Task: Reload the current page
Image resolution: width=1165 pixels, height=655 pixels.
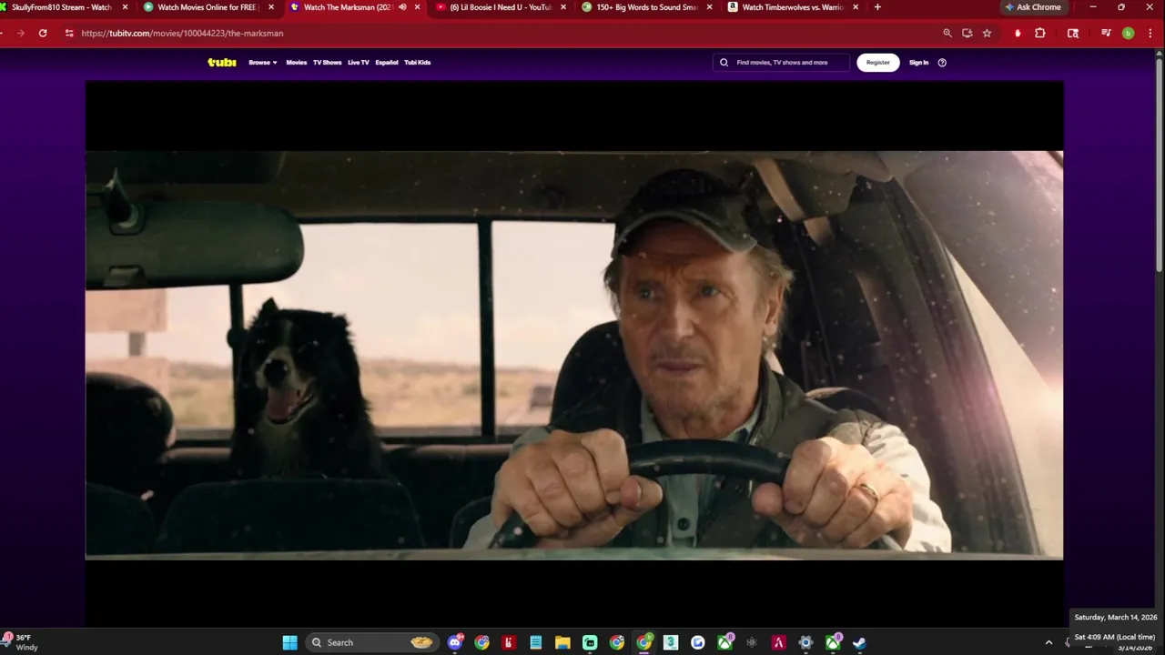Action: click(x=43, y=34)
